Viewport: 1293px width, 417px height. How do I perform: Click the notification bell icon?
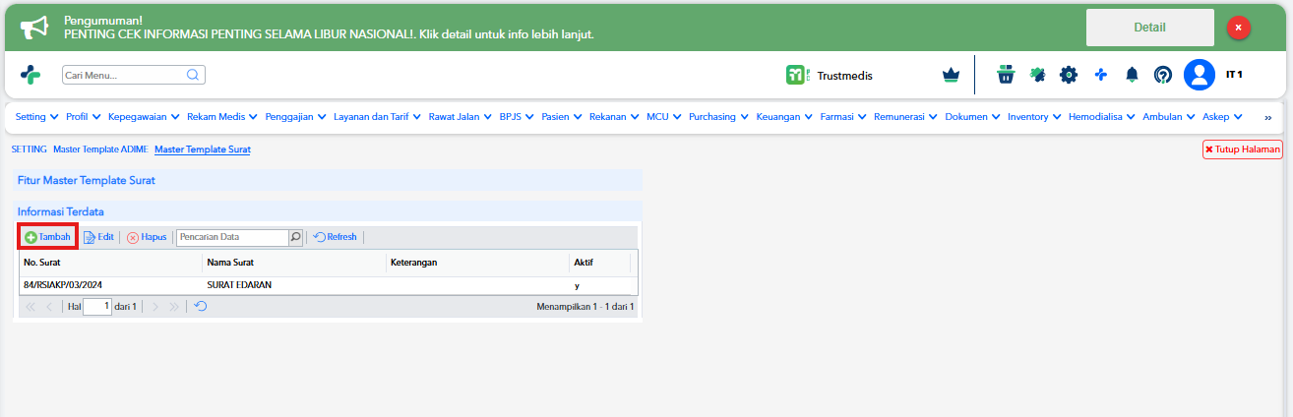pos(1132,75)
